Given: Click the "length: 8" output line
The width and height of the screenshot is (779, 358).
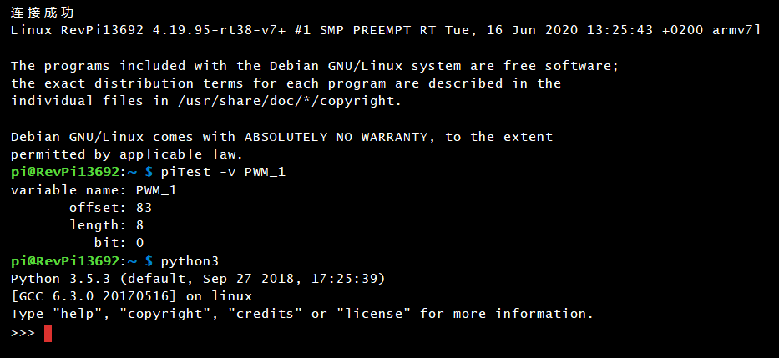Looking at the screenshot, I should 110,225.
